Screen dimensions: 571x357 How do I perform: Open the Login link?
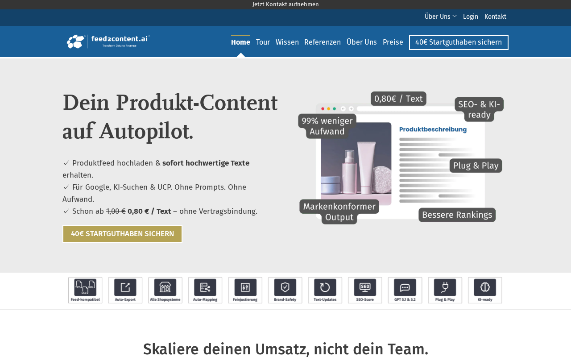click(471, 17)
